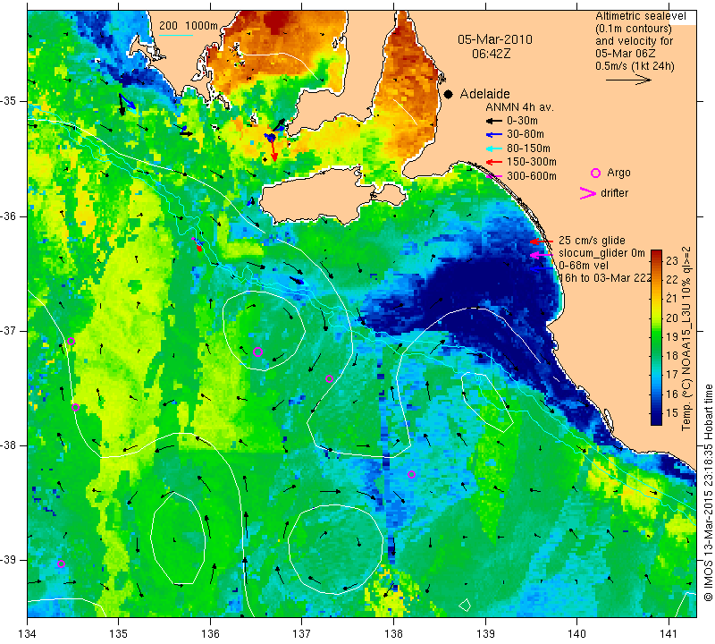Click the black Adelaide city dot
The width and height of the screenshot is (715, 644).
(449, 94)
